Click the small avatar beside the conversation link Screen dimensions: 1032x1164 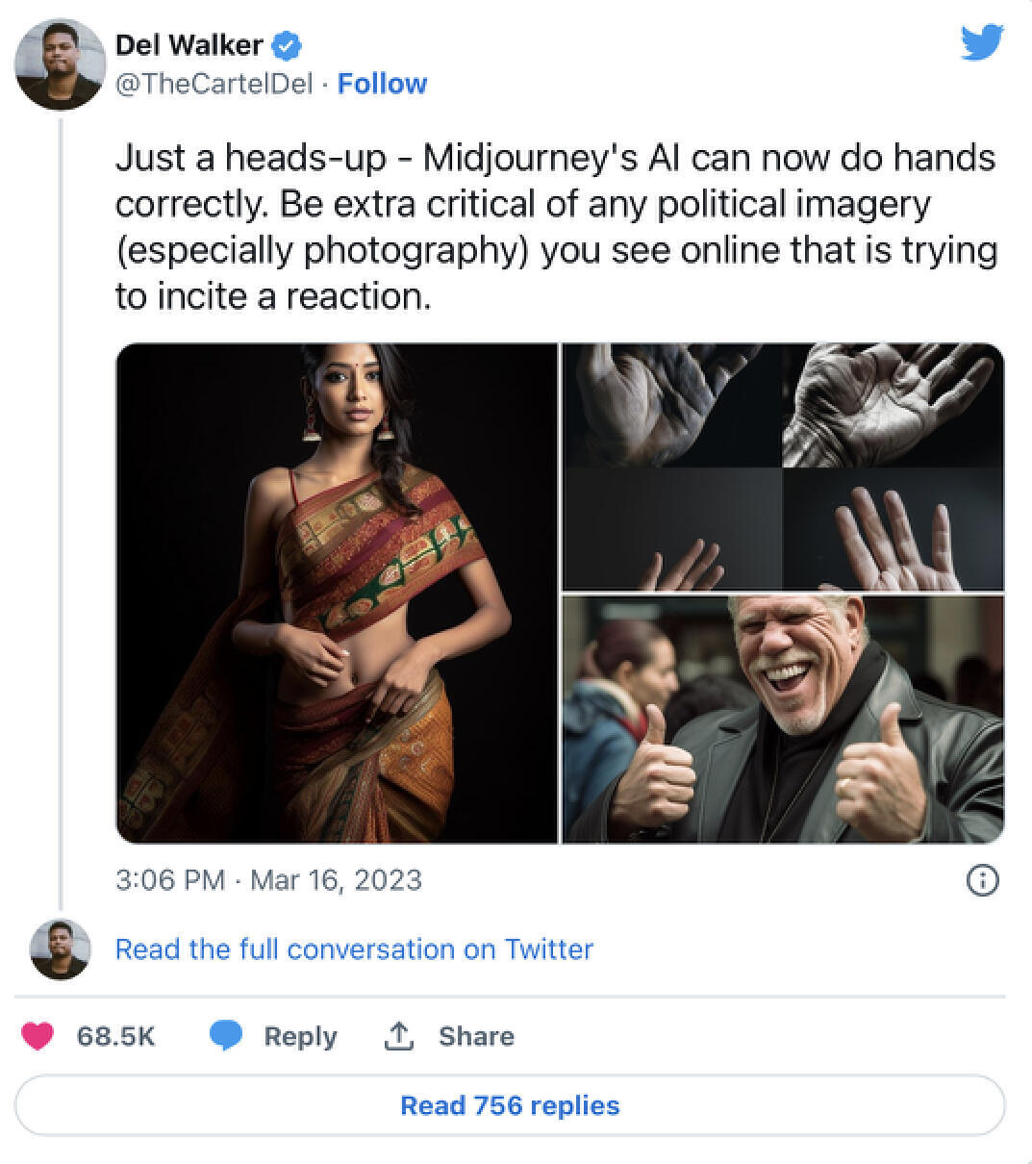pyautogui.click(x=59, y=949)
